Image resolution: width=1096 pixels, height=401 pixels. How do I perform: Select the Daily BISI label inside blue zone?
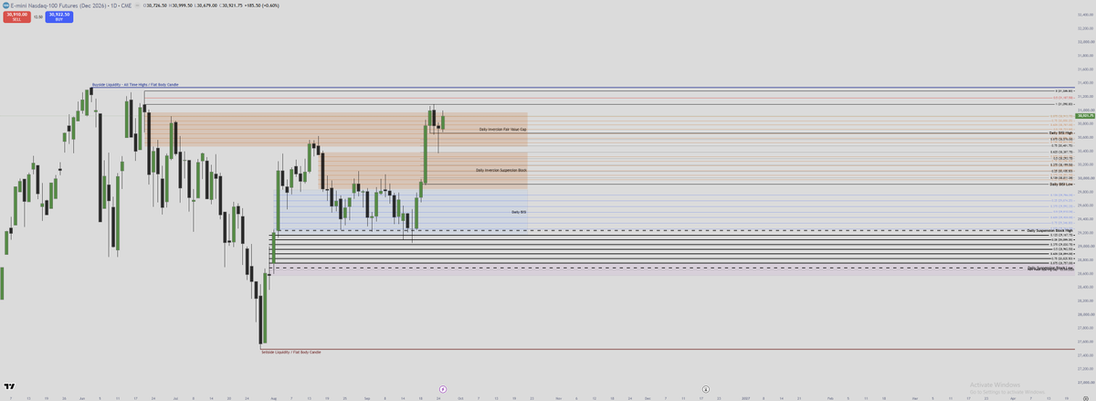click(x=519, y=212)
